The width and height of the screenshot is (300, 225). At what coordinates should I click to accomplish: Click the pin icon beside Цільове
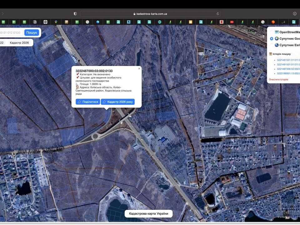[77, 77]
